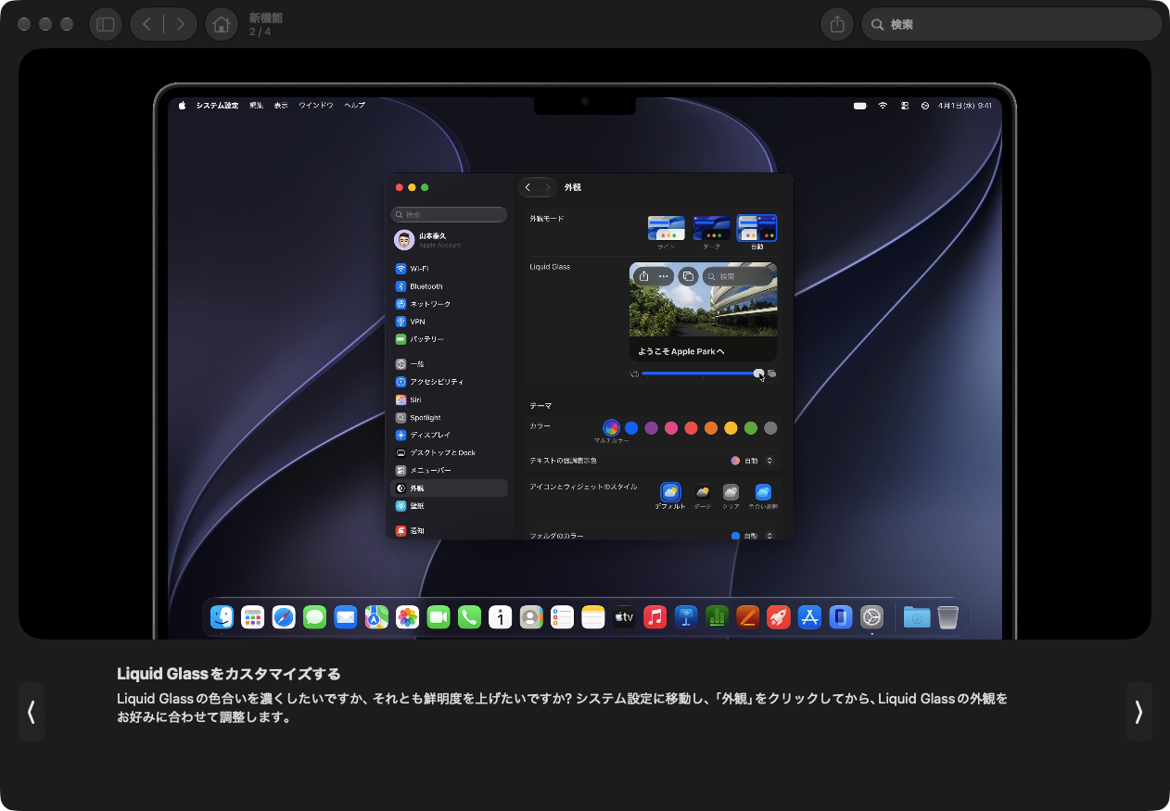
Task: Open FaceTime from the pictured Dock
Action: point(439,617)
